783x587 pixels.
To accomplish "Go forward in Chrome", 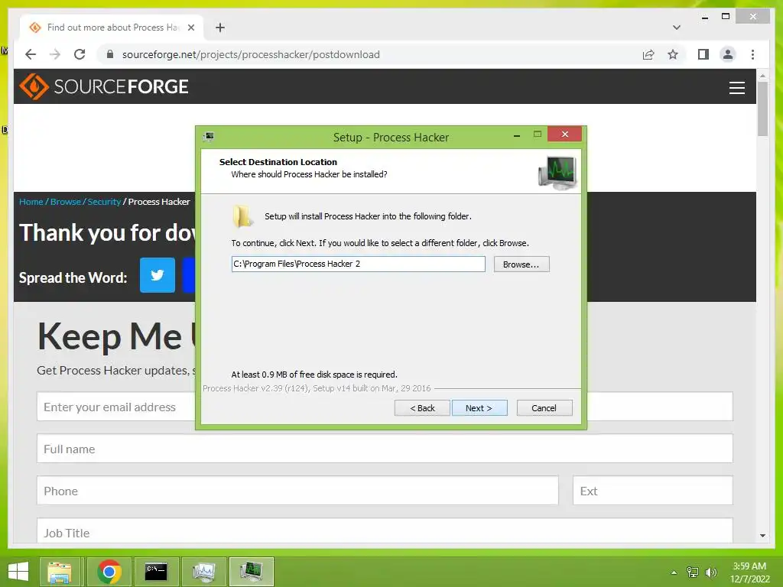I will [x=55, y=54].
